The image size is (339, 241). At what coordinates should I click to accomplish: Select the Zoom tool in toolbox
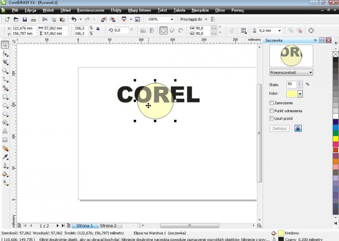(5, 71)
